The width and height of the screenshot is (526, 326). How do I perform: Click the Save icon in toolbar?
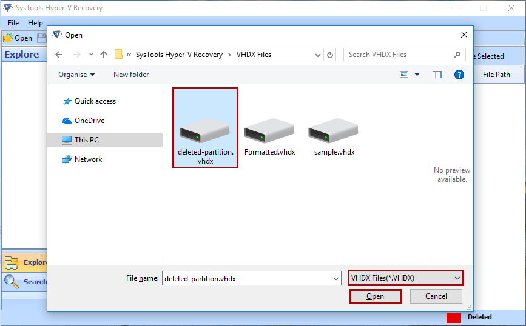pyautogui.click(x=42, y=38)
